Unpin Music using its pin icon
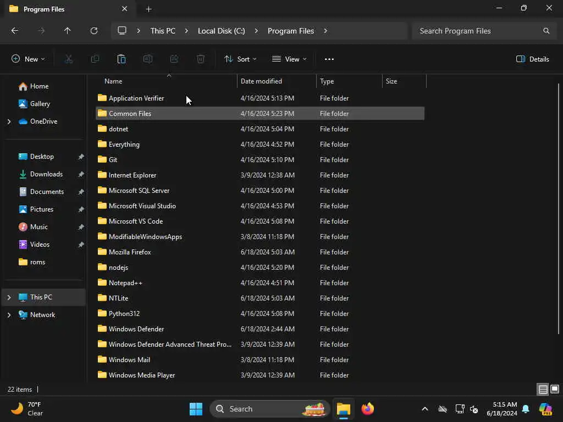 pyautogui.click(x=81, y=227)
